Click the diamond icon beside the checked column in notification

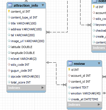pos(94,30)
